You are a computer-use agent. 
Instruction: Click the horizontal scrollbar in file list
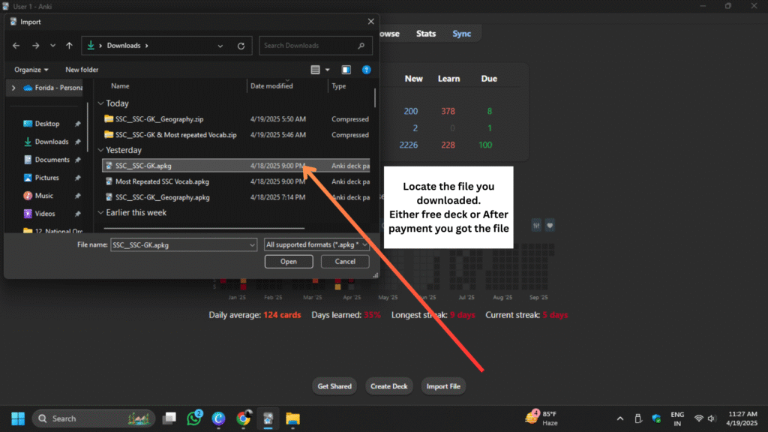click(204, 228)
